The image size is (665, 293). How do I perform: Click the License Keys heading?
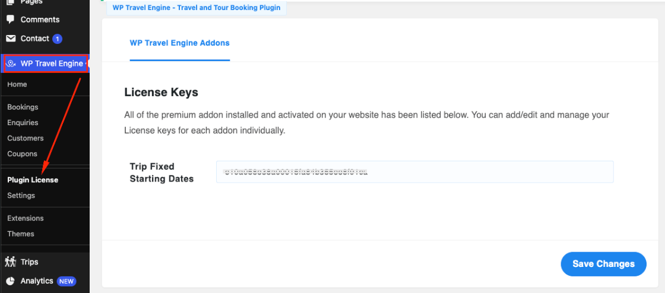coord(161,93)
